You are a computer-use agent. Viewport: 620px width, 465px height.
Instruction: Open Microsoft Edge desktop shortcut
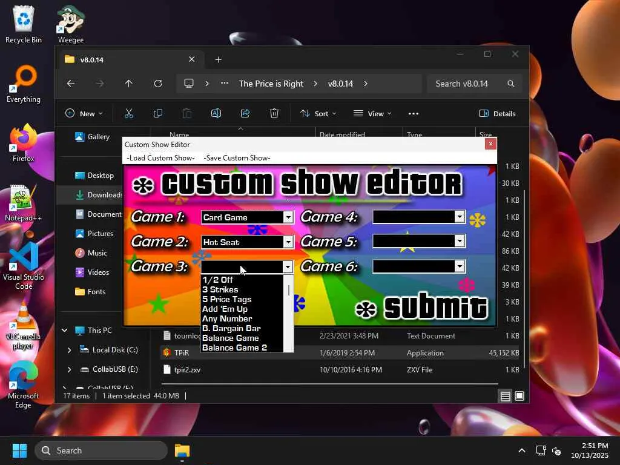click(24, 384)
